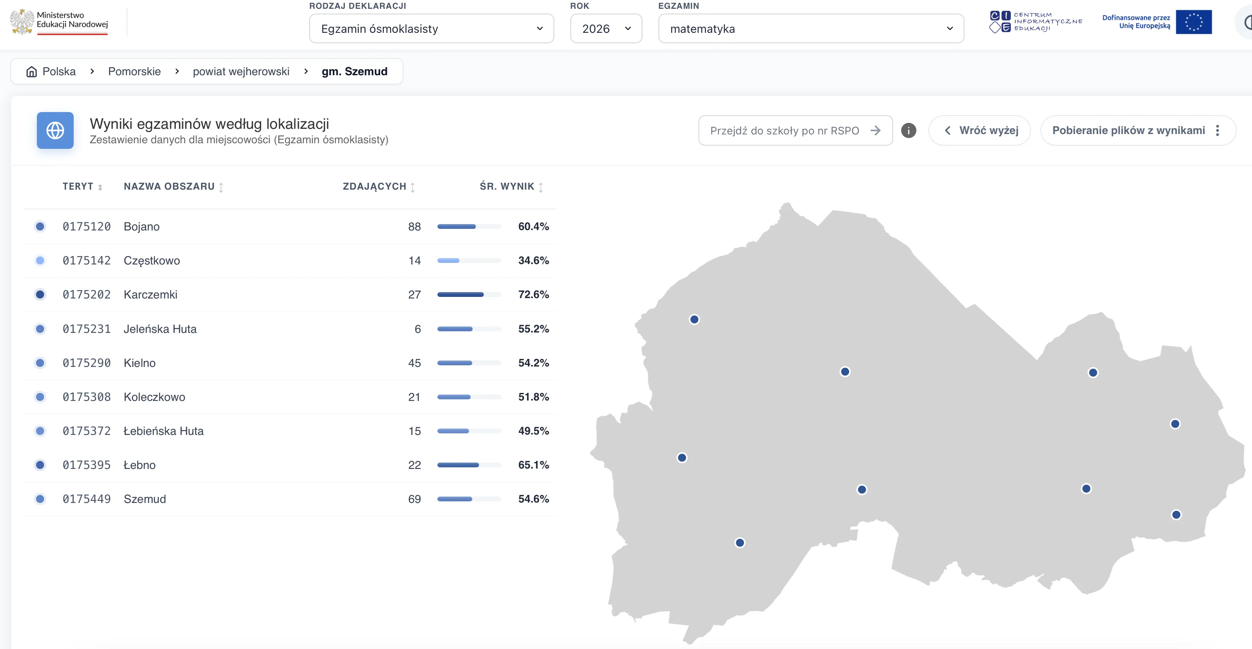The width and height of the screenshot is (1252, 649).
Task: Click the dot marker beside Łebieńska Huta
Action: tap(40, 431)
